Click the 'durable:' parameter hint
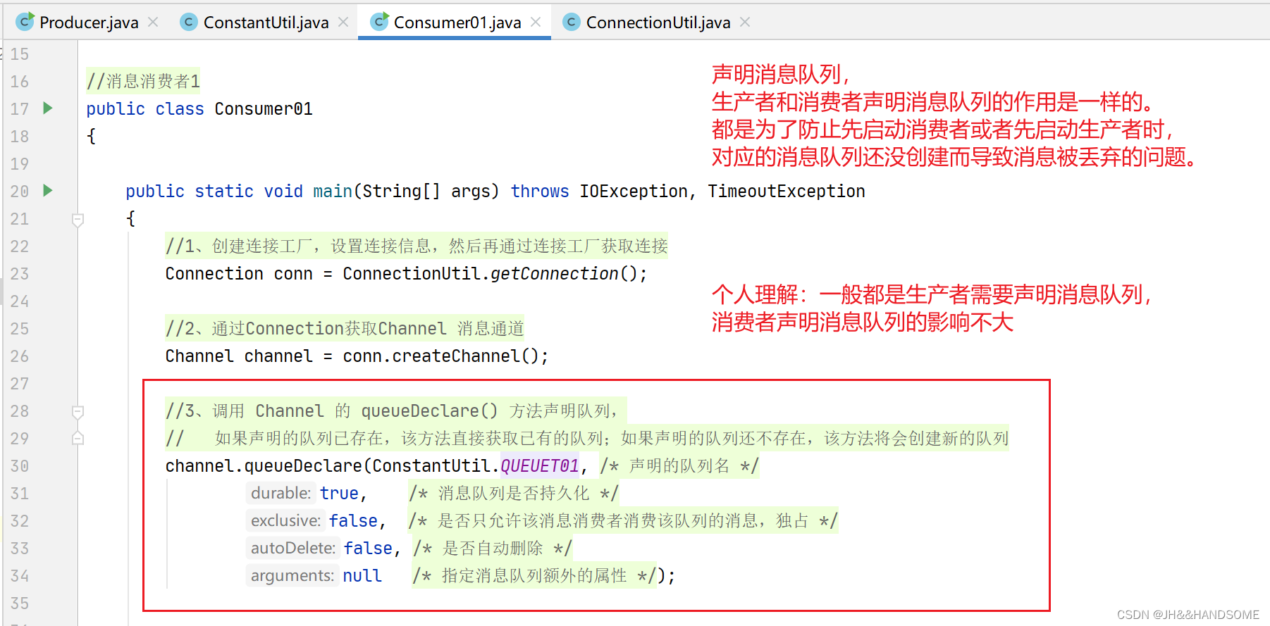The width and height of the screenshot is (1270, 626). pyautogui.click(x=281, y=493)
